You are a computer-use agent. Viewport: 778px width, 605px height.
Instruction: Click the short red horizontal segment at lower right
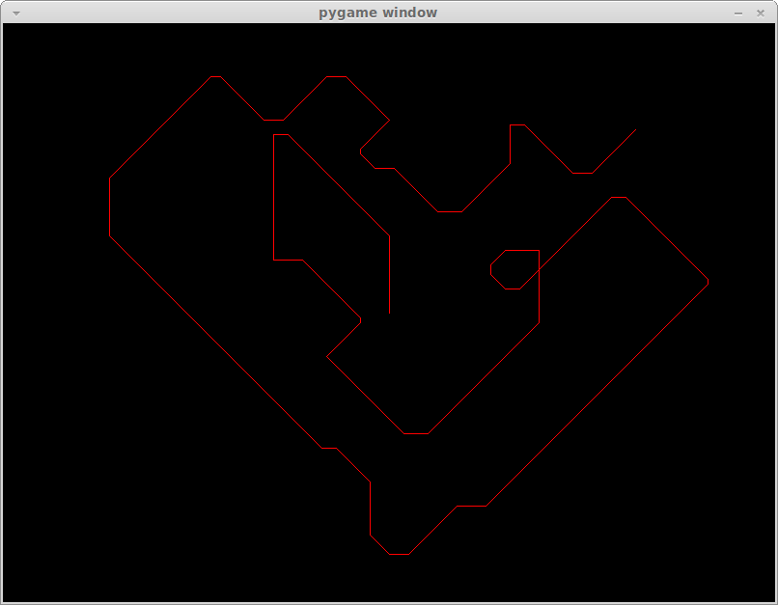point(471,506)
